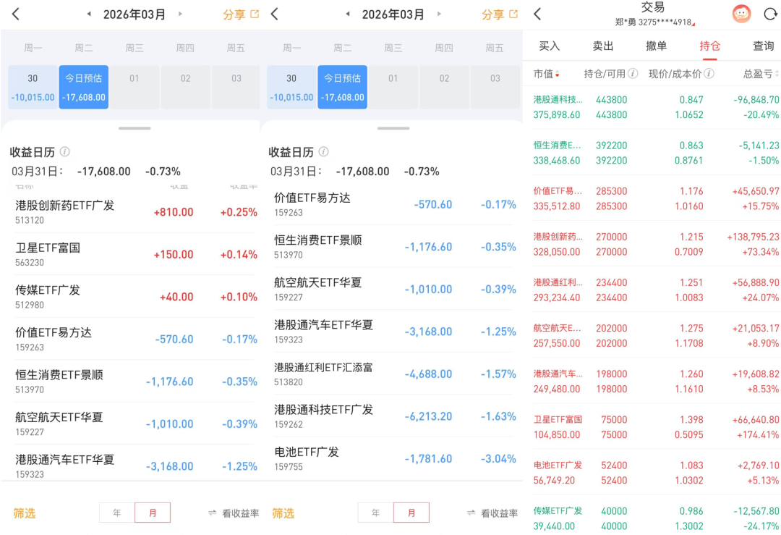Info icon beside 收益日历 in middle panel

pos(323,151)
